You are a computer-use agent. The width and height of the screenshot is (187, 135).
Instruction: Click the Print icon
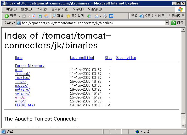[x=105, y=16]
